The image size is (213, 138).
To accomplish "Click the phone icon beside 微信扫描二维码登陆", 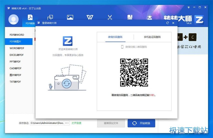I will 122,47.
